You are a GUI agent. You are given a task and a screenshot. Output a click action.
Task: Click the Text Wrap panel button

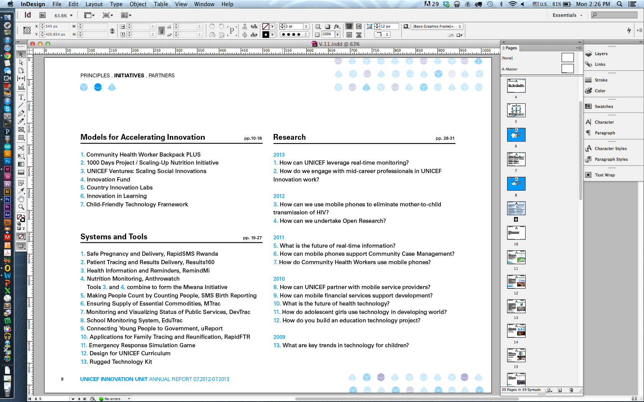pos(604,175)
